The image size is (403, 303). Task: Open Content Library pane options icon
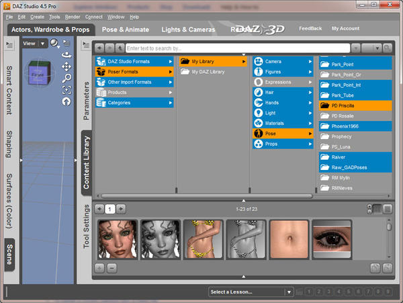coord(85,45)
